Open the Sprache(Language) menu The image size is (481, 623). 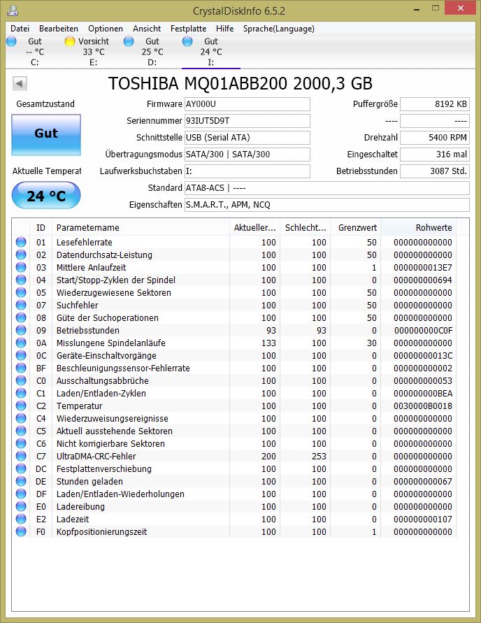click(278, 29)
